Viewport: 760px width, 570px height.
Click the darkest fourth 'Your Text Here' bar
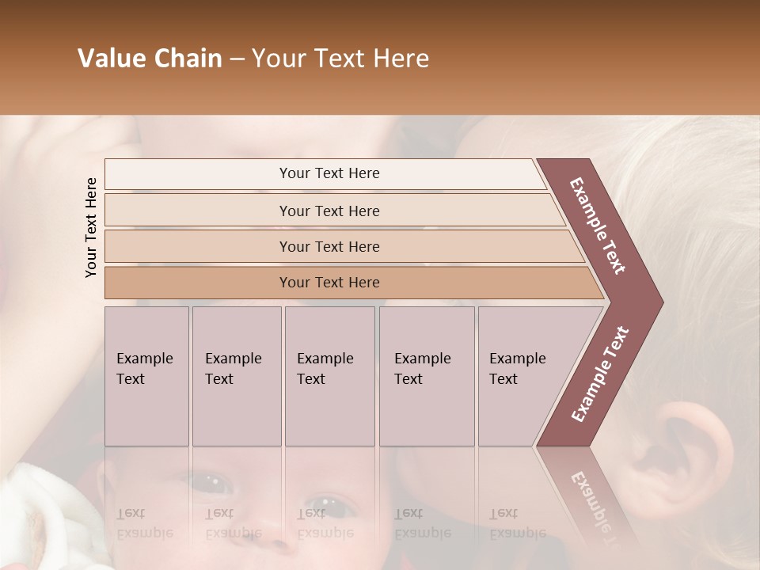[354, 283]
